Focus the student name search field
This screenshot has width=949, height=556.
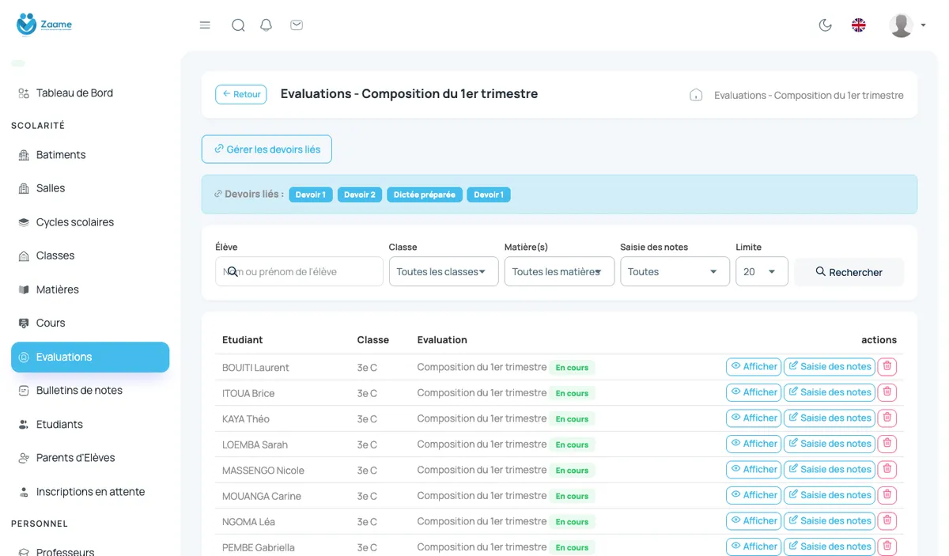tap(299, 271)
